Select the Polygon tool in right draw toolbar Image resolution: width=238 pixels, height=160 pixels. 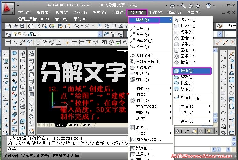[x=223, y=73]
